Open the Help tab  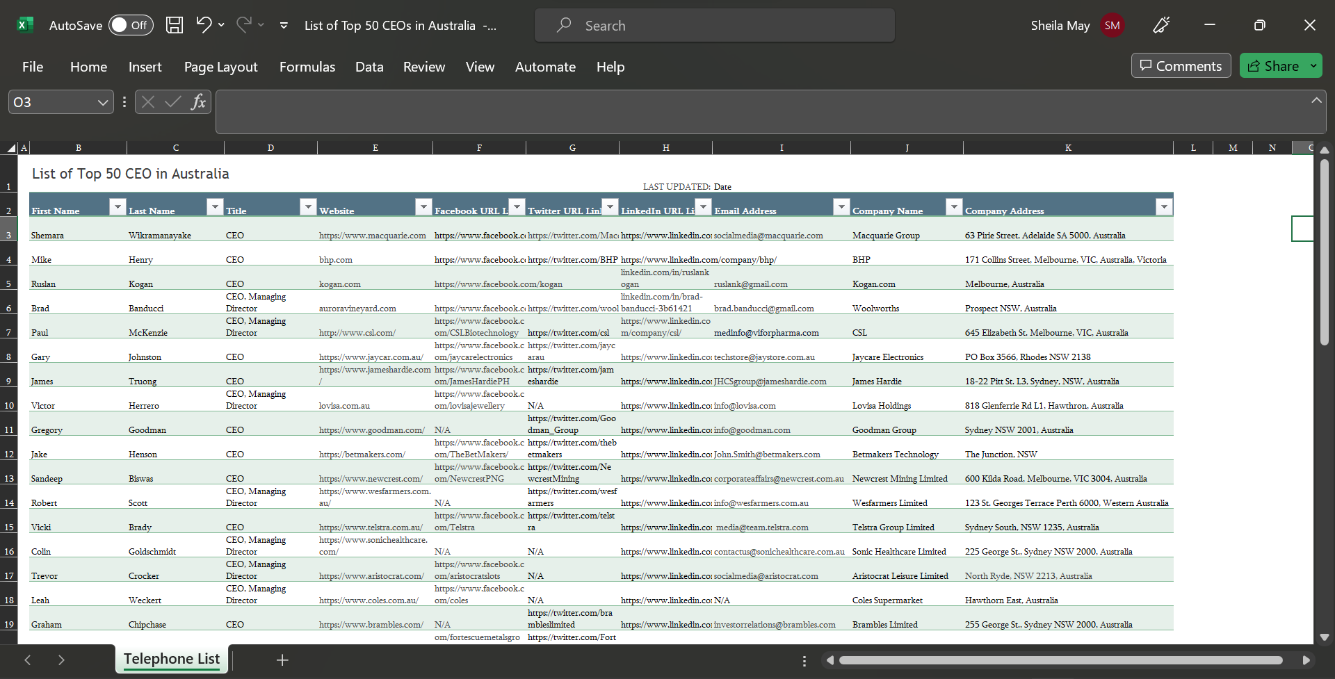(610, 67)
